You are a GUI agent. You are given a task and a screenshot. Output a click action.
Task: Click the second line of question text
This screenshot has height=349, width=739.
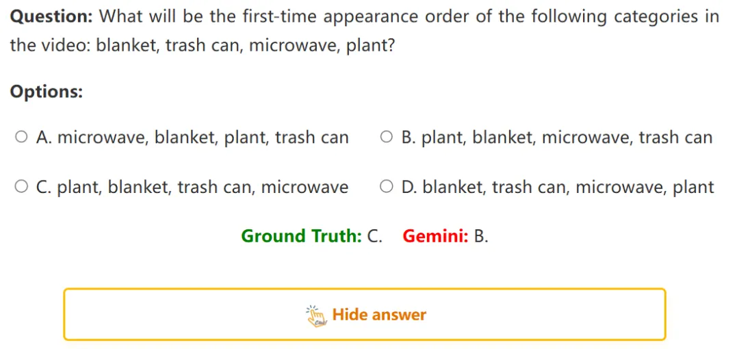click(202, 46)
